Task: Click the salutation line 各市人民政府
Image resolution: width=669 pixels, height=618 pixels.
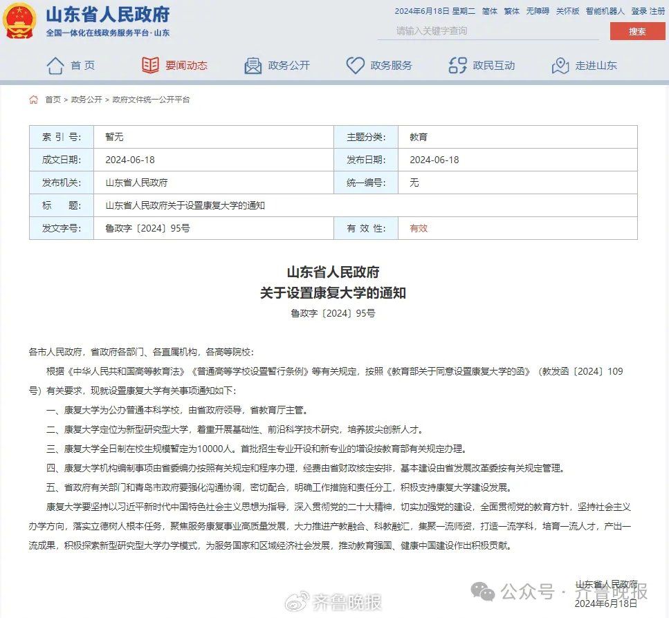Action: (x=141, y=352)
